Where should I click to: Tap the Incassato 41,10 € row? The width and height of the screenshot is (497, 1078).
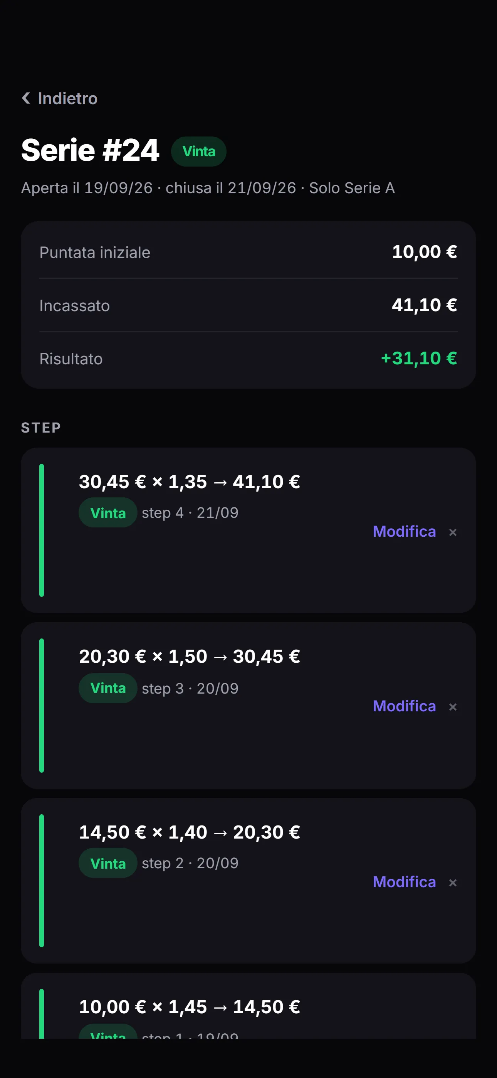[248, 305]
